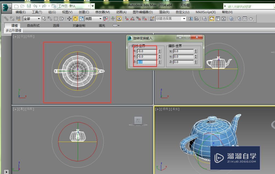Select the Select and Scale tool
This screenshot has width=275, height=174.
pyautogui.click(x=82, y=18)
